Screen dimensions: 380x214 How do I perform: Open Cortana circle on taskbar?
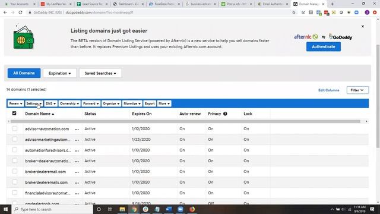[x=99, y=209]
